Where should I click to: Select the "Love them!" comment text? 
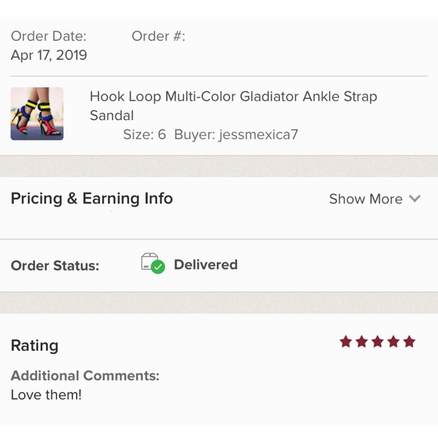pyautogui.click(x=46, y=395)
